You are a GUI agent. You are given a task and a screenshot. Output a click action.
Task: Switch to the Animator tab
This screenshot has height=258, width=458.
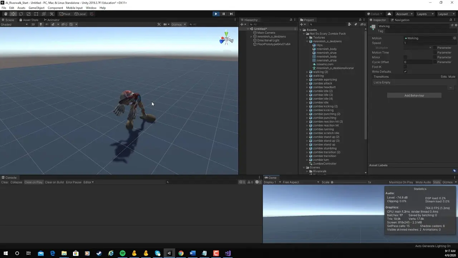point(51,20)
